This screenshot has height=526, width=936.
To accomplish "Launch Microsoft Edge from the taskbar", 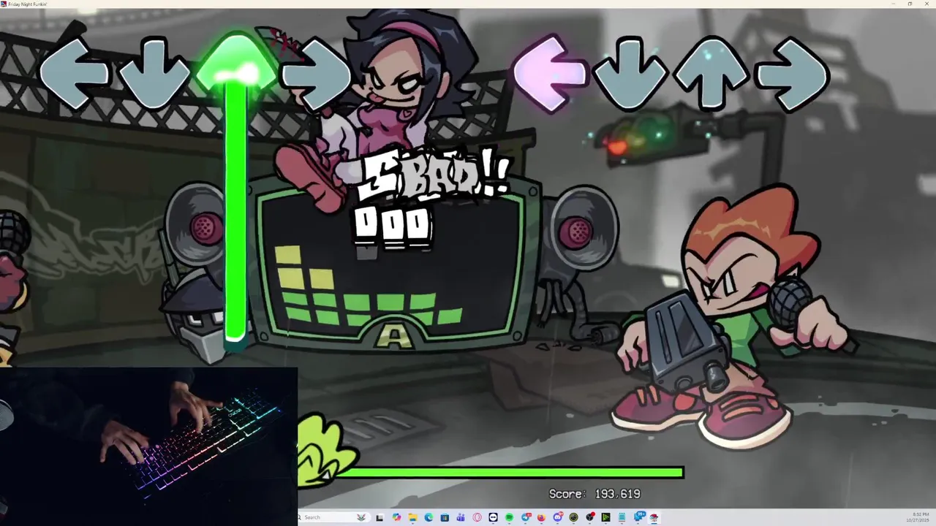I will 429,517.
